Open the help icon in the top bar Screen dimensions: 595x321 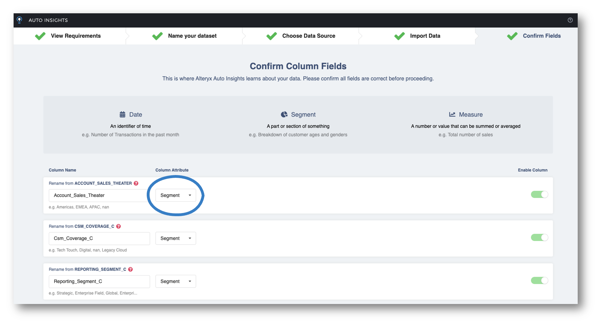pos(570,20)
